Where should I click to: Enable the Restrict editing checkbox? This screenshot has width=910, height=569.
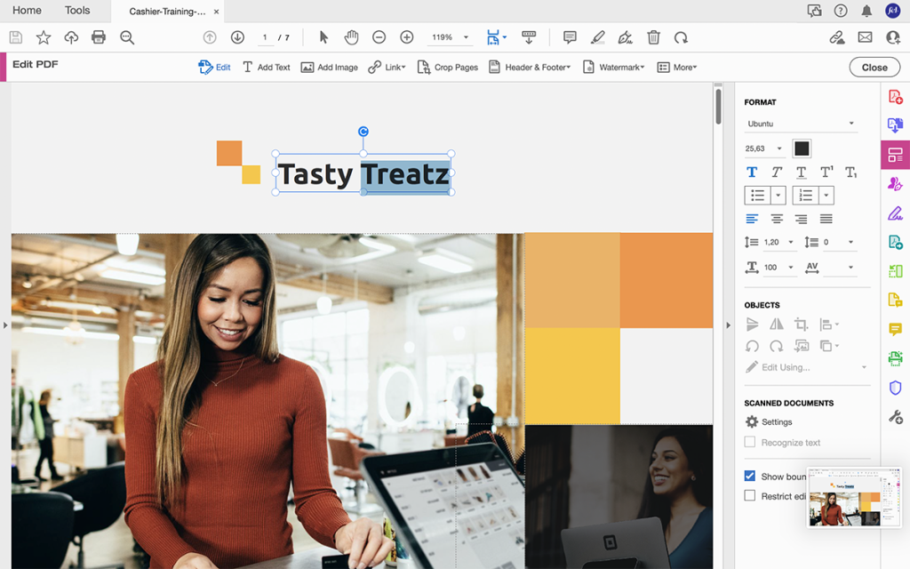[750, 495]
